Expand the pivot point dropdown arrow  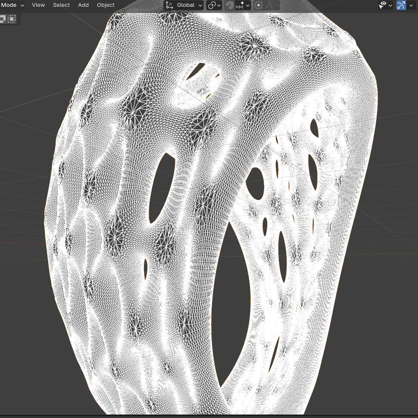click(219, 5)
